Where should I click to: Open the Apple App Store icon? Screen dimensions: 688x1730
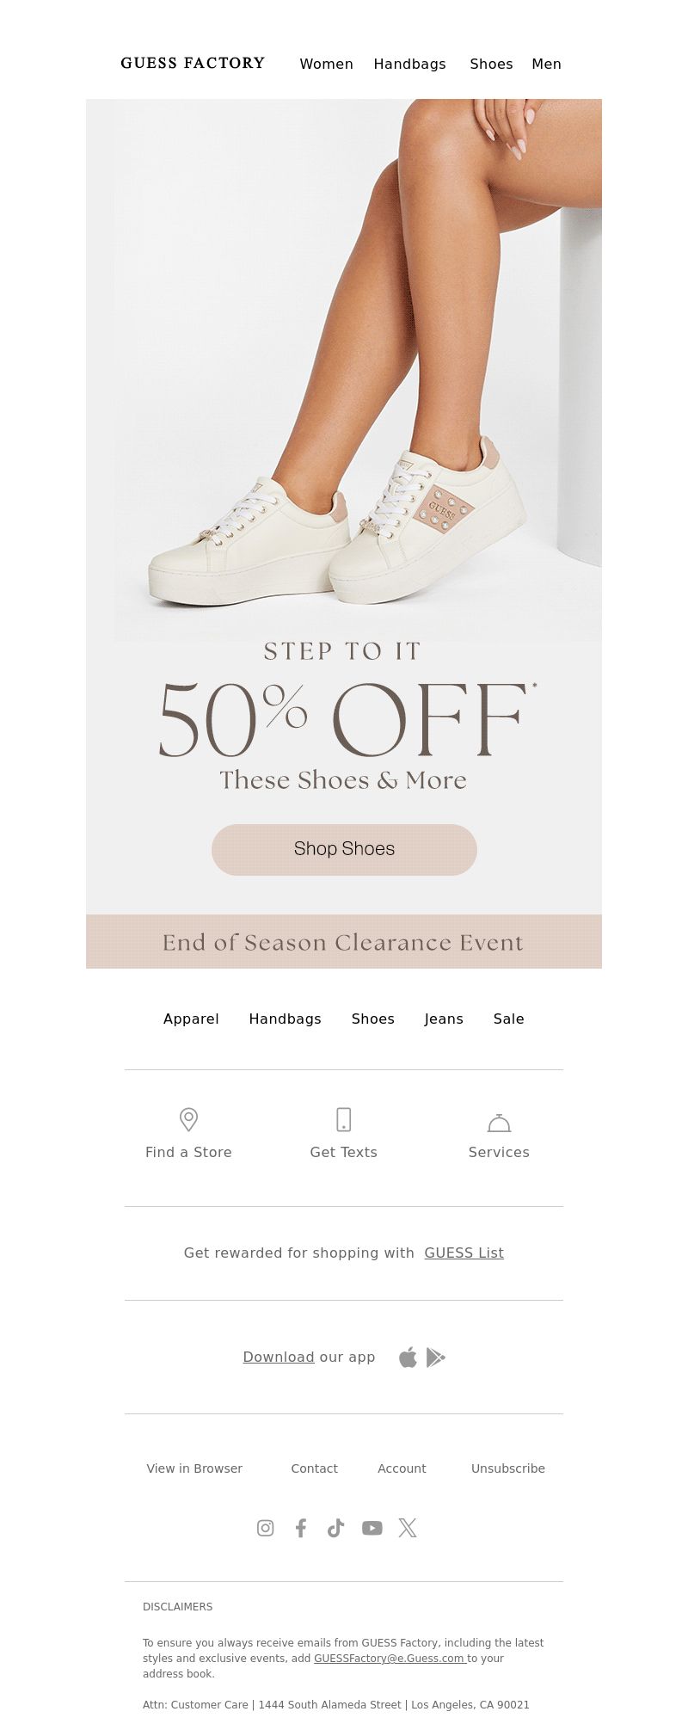click(x=408, y=1357)
